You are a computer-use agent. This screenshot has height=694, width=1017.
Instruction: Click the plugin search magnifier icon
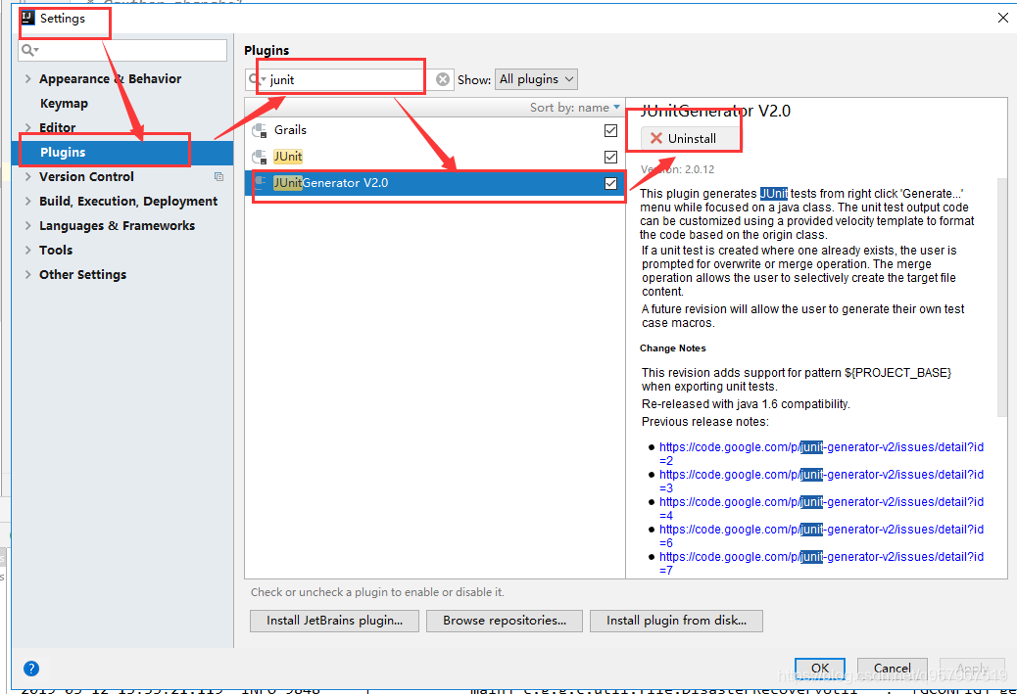click(x=257, y=79)
